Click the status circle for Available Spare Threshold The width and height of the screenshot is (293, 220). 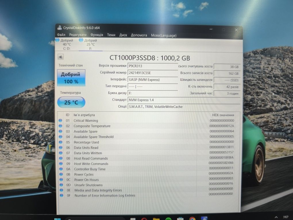coord(61,137)
